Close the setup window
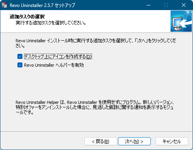 (184, 5)
